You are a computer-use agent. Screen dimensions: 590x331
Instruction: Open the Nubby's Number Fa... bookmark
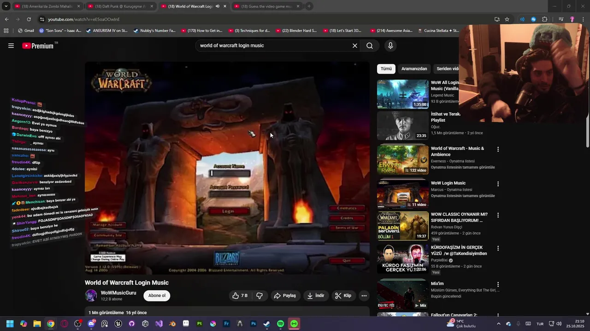[x=154, y=31]
